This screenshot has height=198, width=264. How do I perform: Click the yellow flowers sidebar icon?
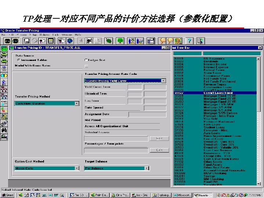(x=4, y=117)
